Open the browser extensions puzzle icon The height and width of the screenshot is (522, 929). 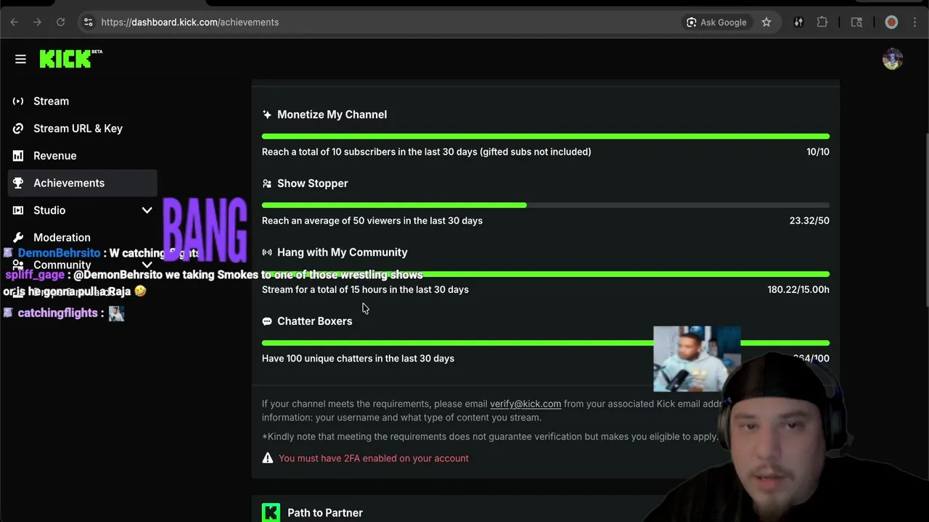(x=822, y=22)
